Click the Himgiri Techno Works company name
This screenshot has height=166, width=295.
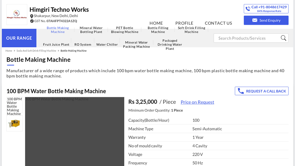(x=59, y=10)
